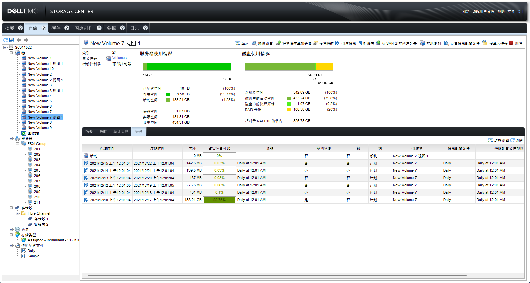The image size is (530, 283).
Task: Sort by the 过期时间 column header
Action: (157, 148)
